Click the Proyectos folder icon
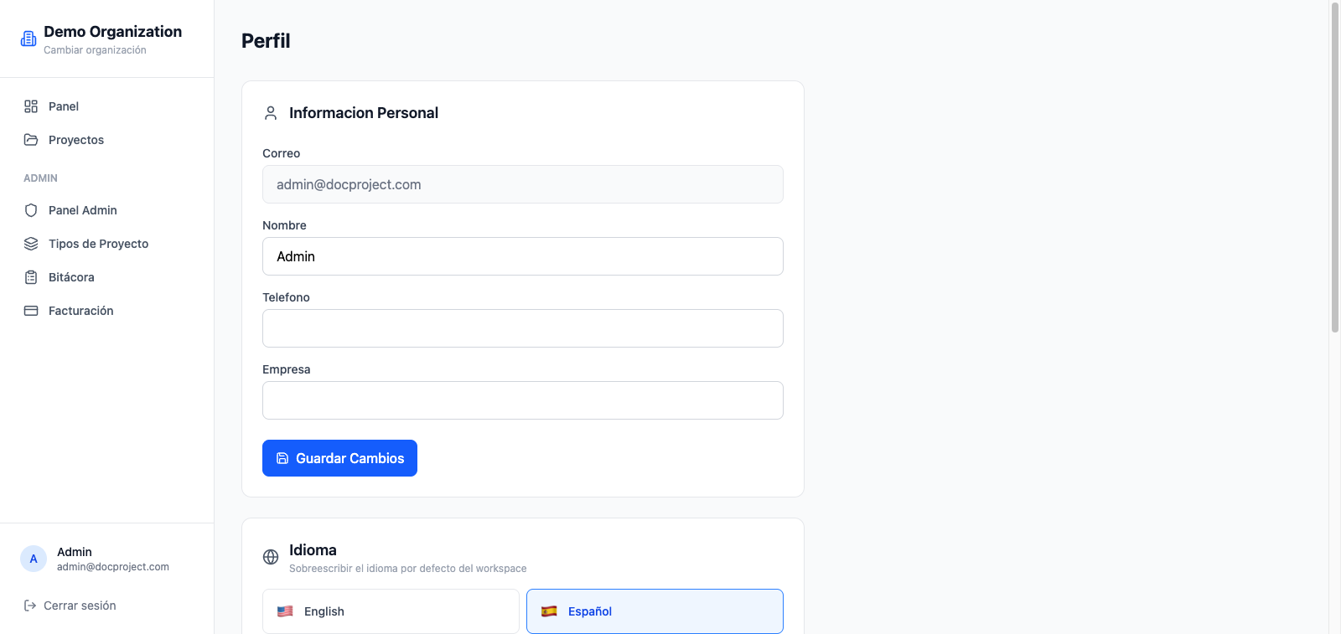1341x634 pixels. pos(31,140)
